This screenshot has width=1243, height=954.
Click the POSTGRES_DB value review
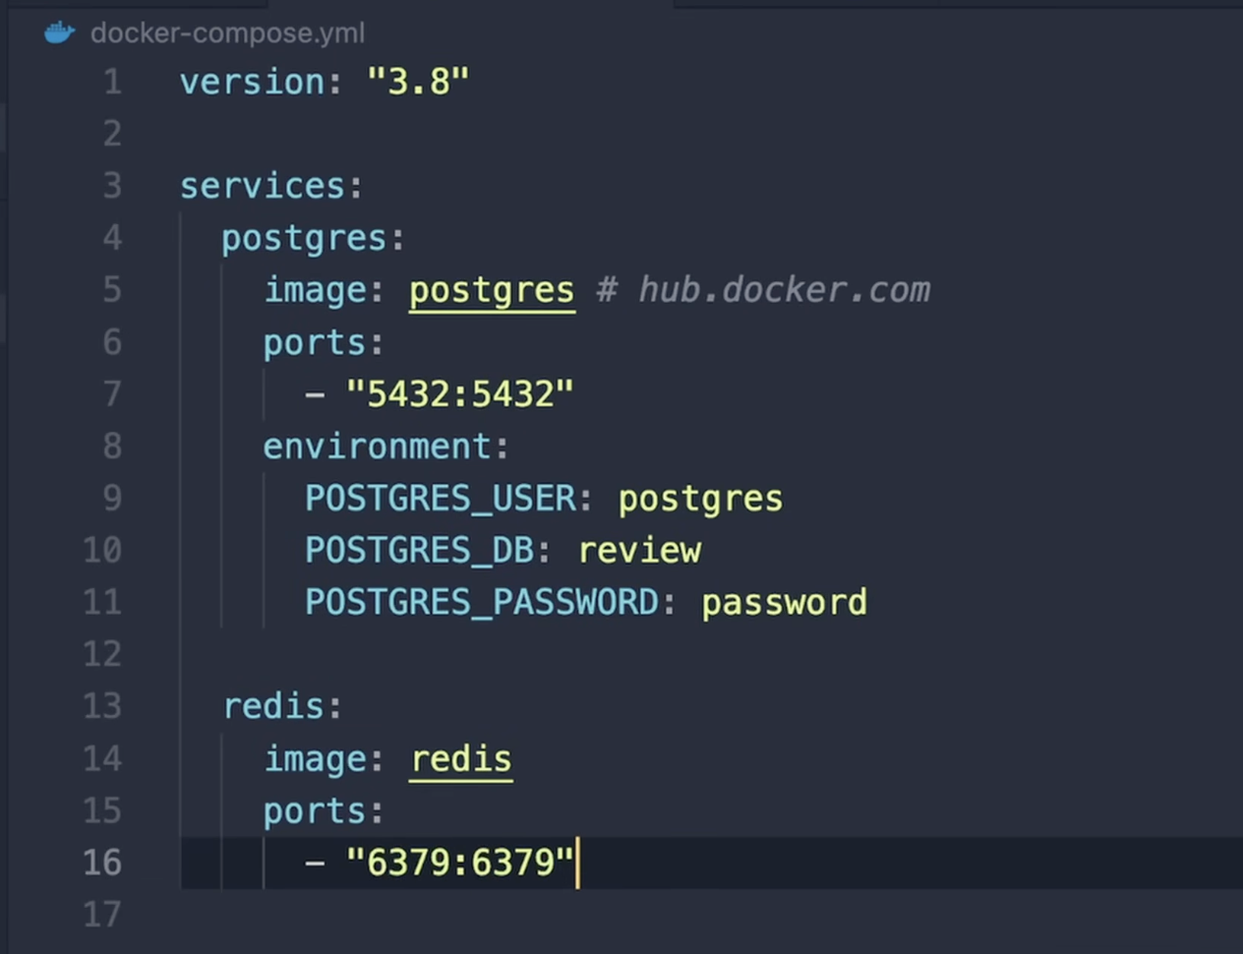click(x=639, y=550)
